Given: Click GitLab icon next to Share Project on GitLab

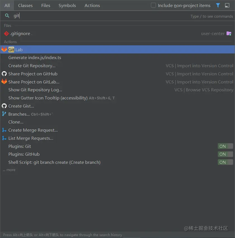Looking at the screenshot, I should 4,82.
